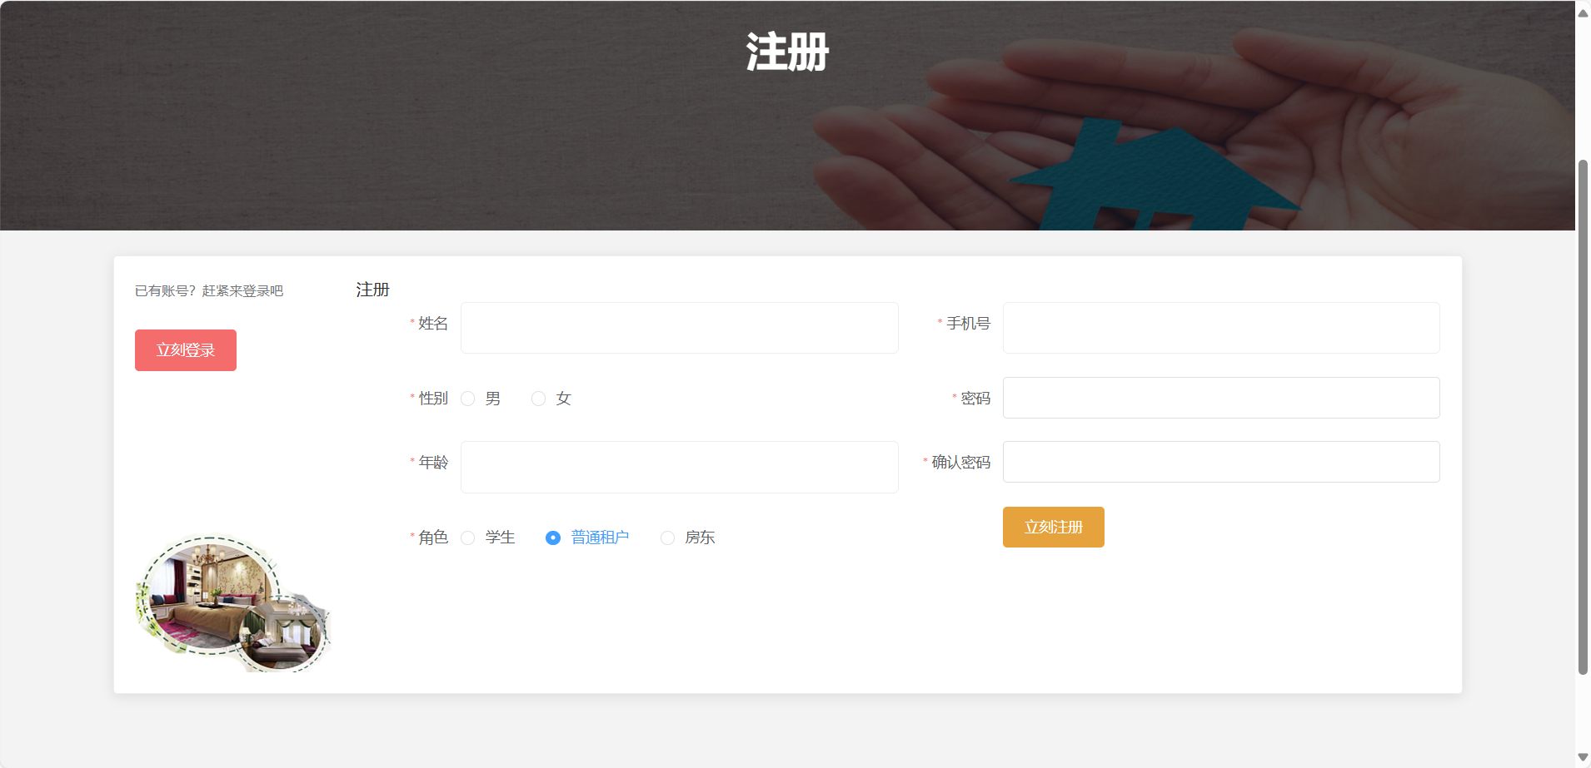Click the 性别 field label
Screen dimensions: 1591x768
pyautogui.click(x=433, y=398)
